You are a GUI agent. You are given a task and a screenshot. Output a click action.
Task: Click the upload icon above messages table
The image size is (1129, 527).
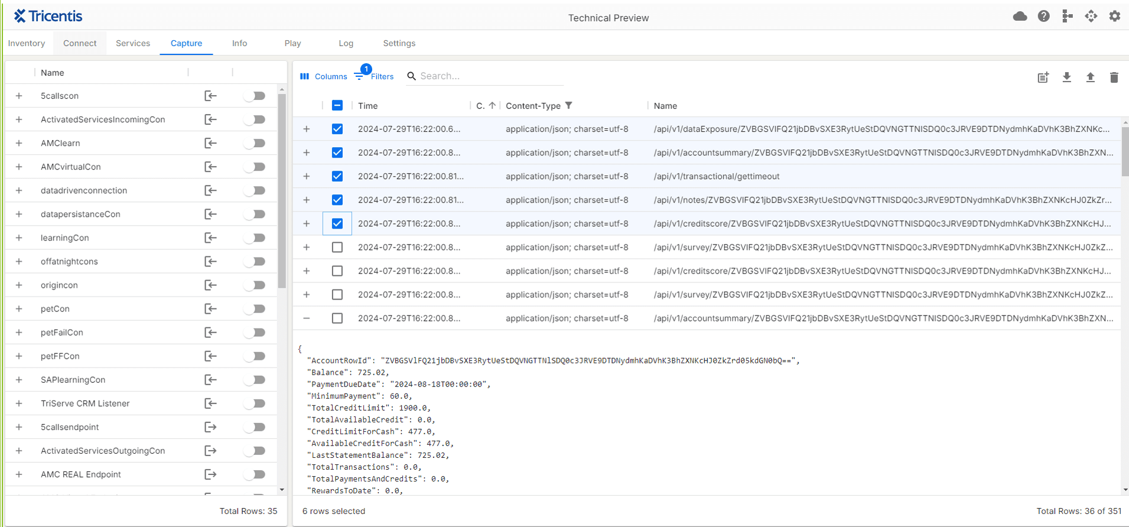click(1091, 77)
